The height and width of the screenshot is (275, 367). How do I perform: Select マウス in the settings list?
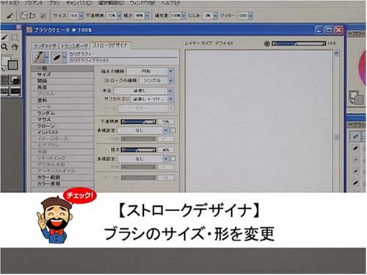point(62,120)
